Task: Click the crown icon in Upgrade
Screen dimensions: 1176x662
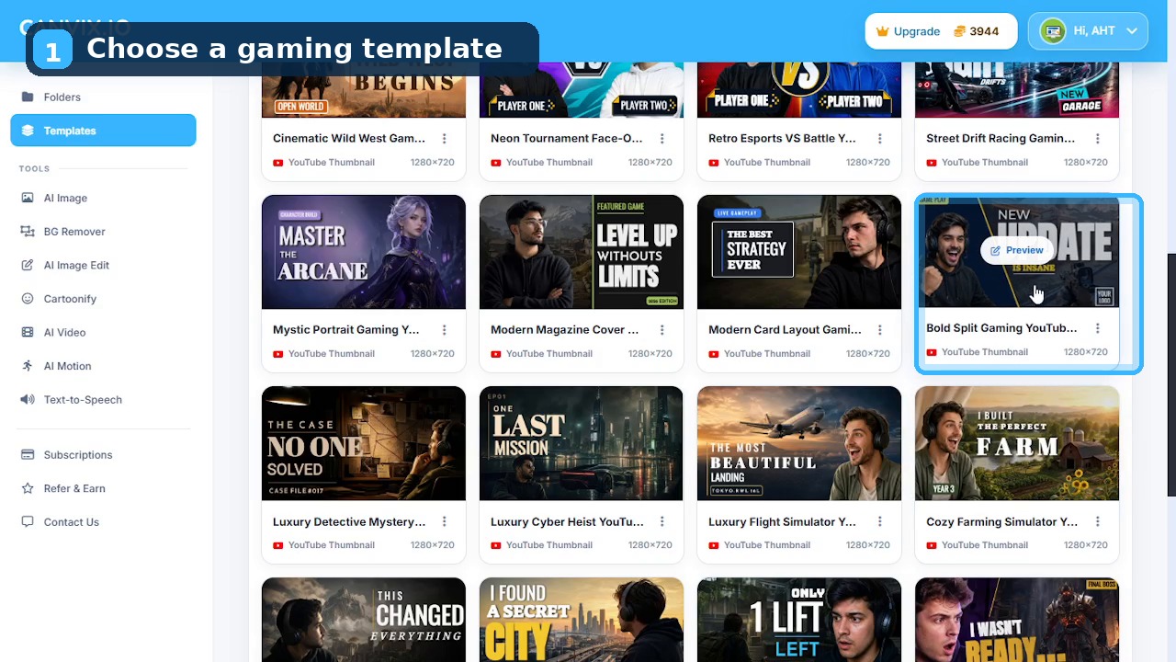Action: point(883,31)
